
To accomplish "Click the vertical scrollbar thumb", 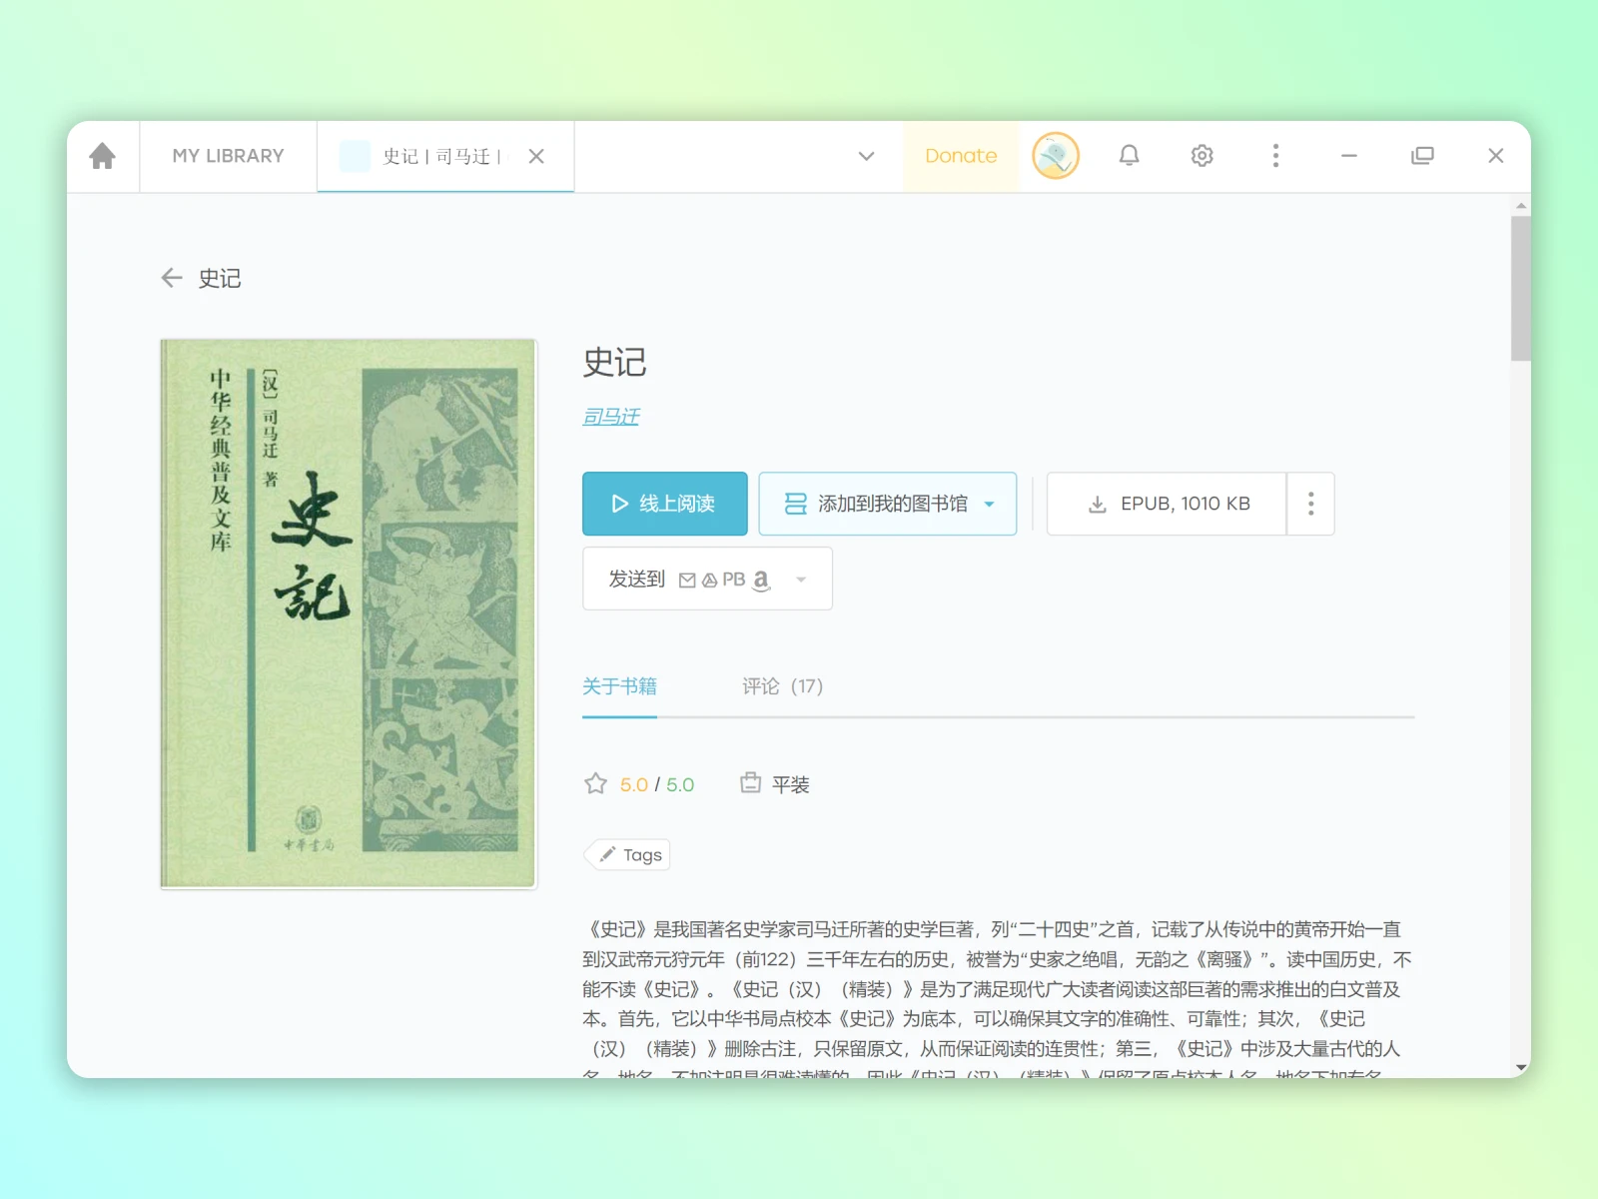I will 1521,288.
